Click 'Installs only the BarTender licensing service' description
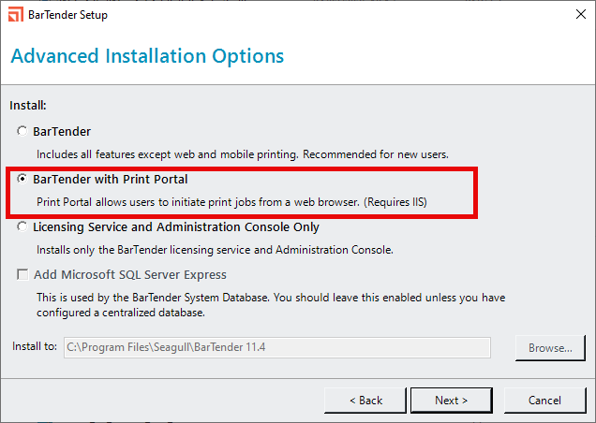Screen dimensions: 596x423 click(215, 250)
